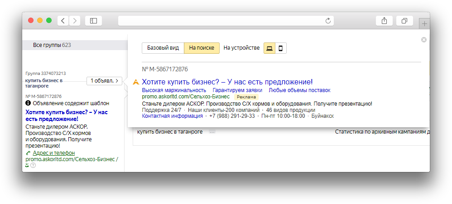Click the Контактная информация link
Viewport: 452px width, 204px height.
[173, 116]
